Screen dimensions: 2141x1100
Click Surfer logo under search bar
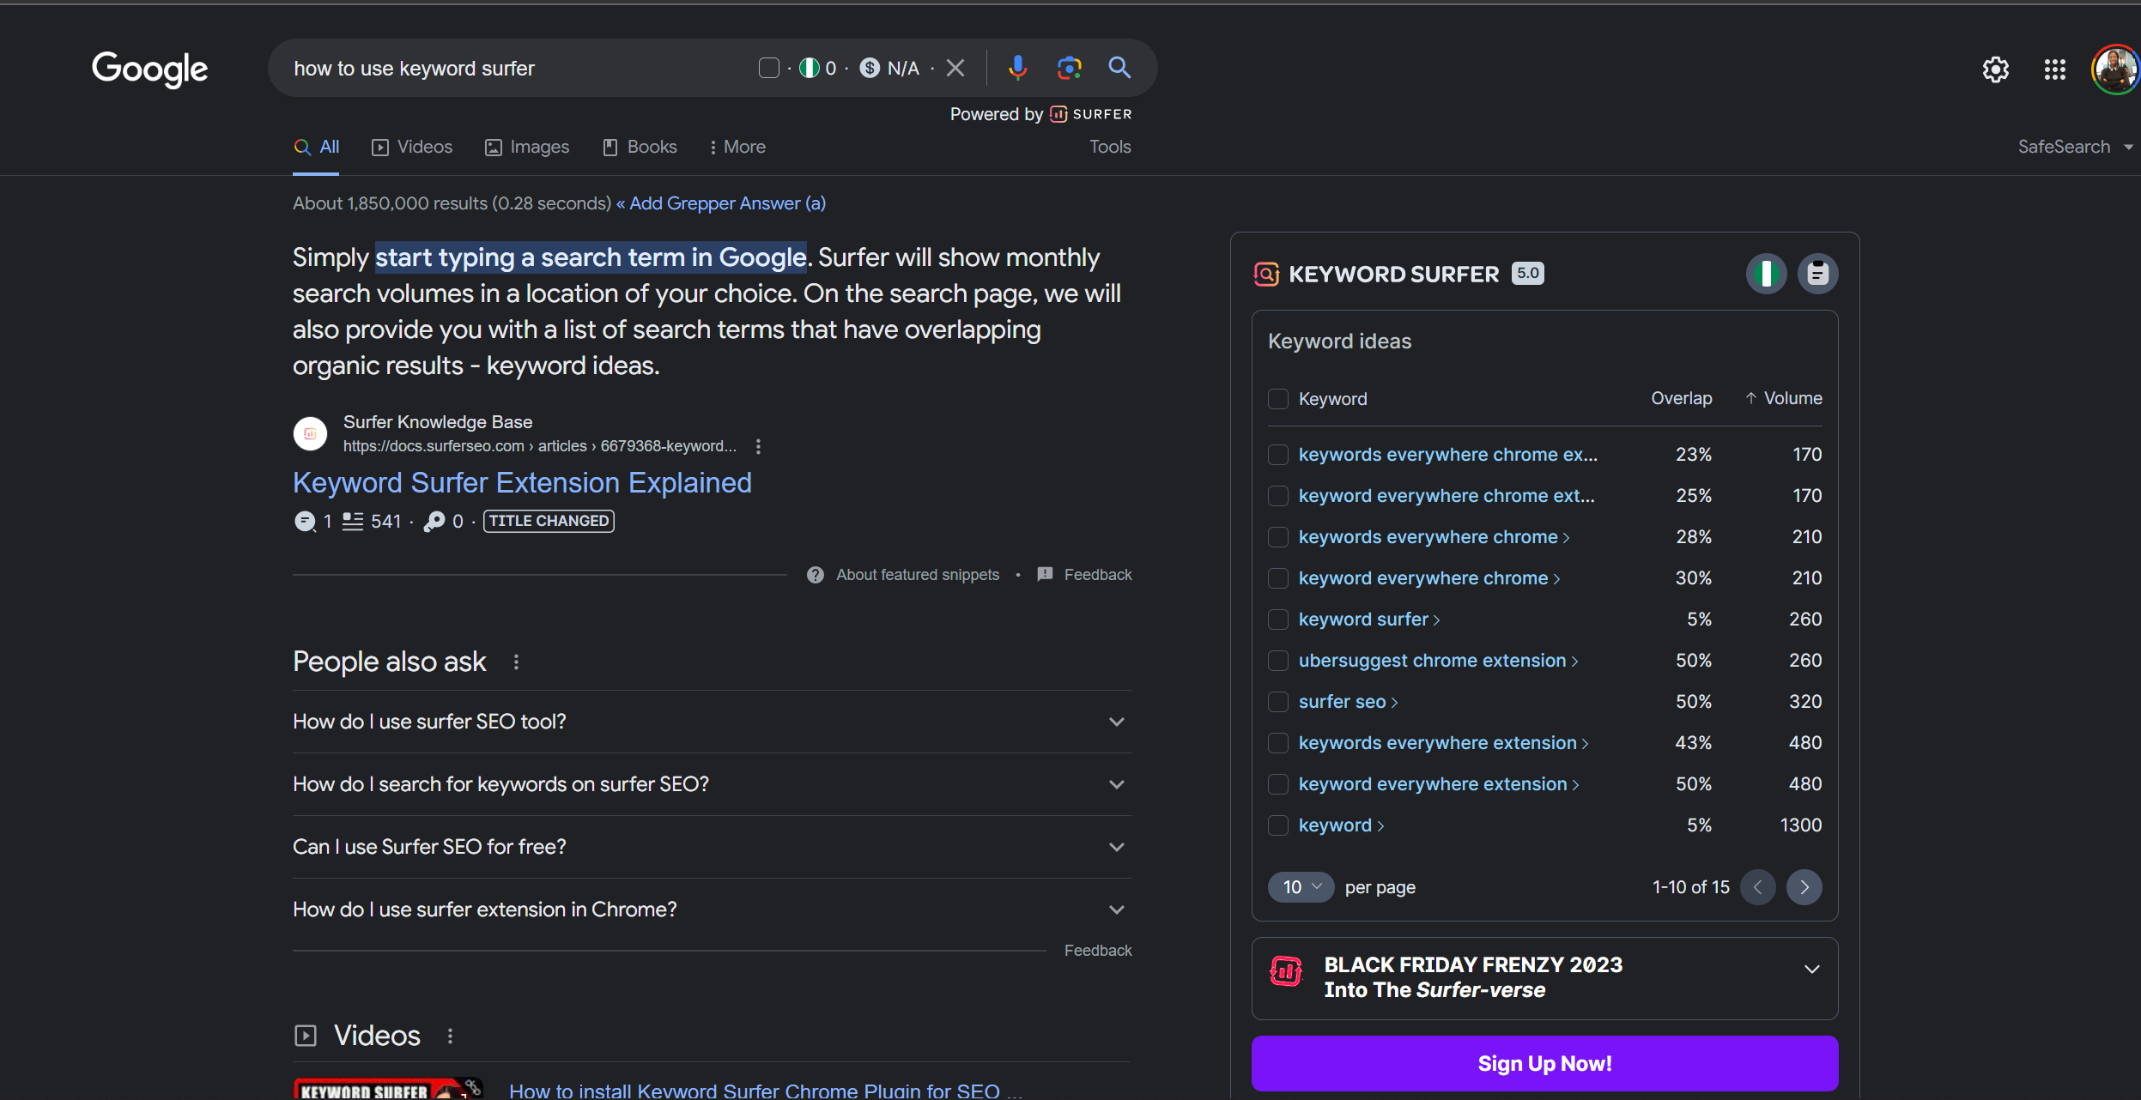tap(1091, 114)
